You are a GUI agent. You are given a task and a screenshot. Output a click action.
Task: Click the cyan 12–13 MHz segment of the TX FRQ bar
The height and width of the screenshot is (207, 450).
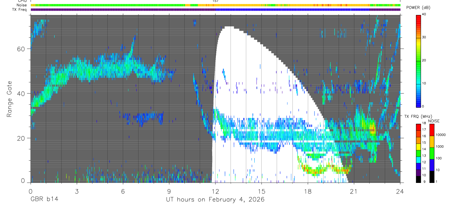418,160
